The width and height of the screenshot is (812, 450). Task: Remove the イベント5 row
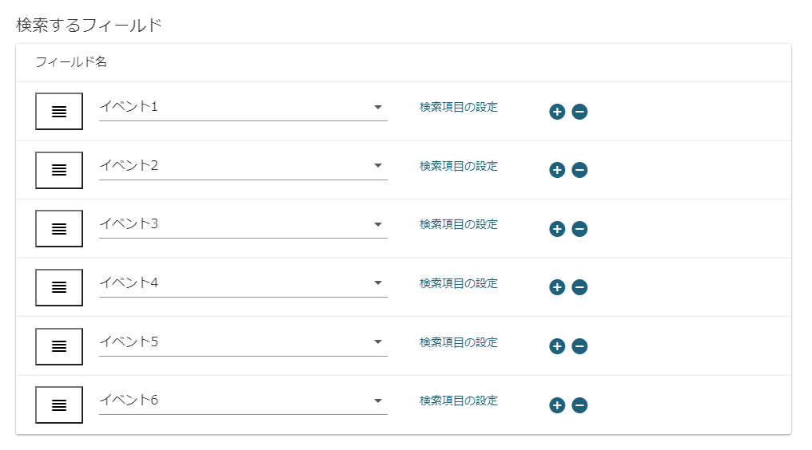click(580, 346)
